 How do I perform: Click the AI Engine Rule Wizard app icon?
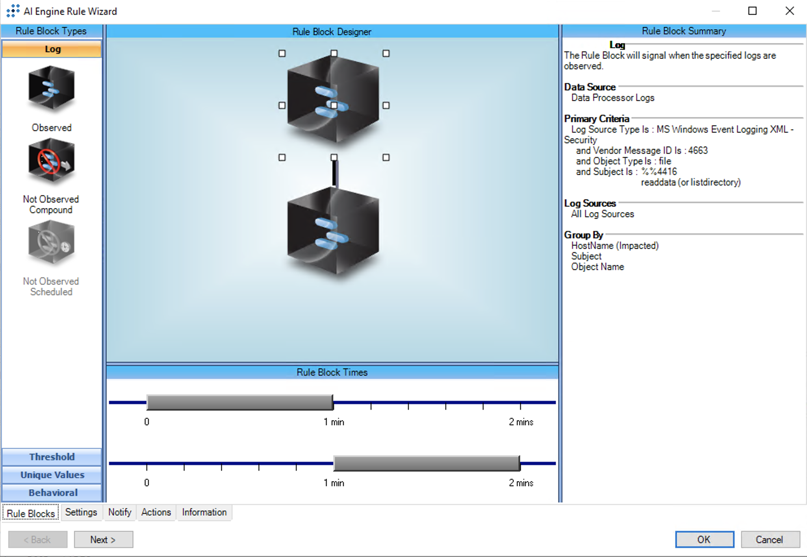click(13, 11)
